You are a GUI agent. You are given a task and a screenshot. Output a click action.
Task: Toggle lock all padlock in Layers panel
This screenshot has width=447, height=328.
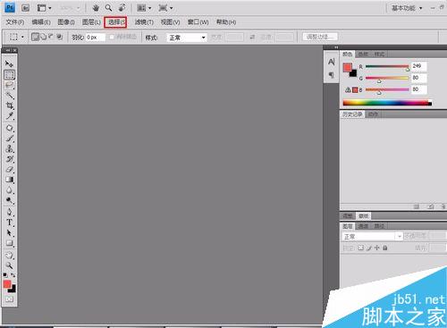pos(385,248)
